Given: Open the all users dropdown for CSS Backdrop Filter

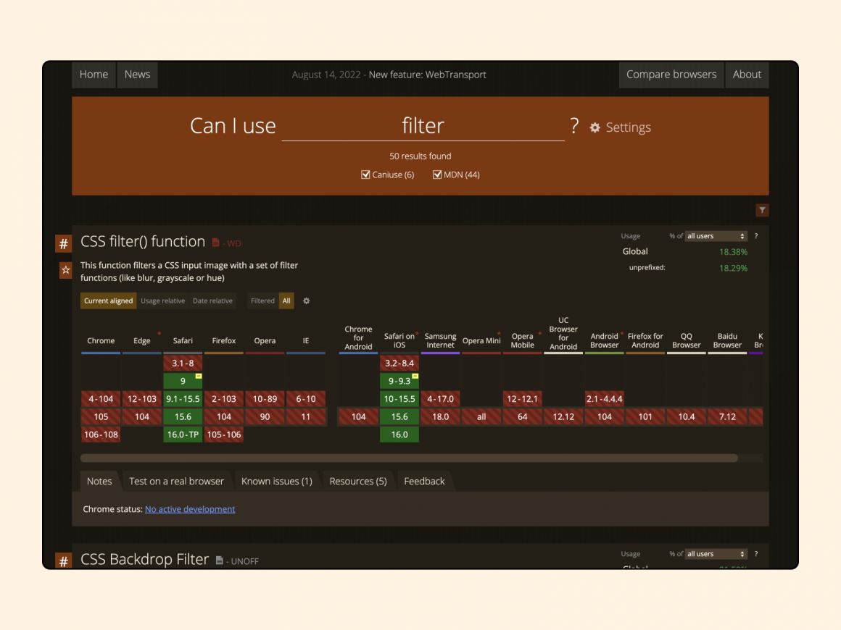Looking at the screenshot, I should click(716, 554).
